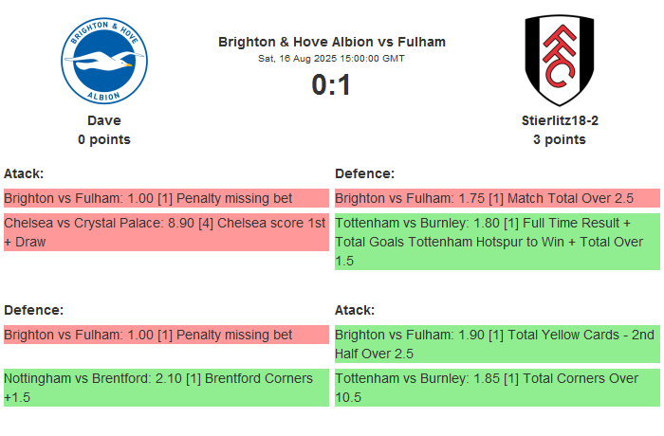Open player Dave's name
The height and width of the screenshot is (436, 664).
tap(104, 120)
